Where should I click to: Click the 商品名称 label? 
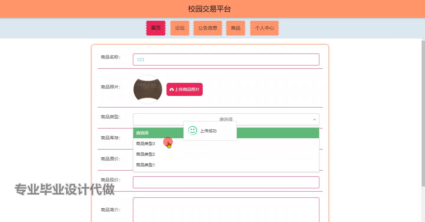click(111, 57)
